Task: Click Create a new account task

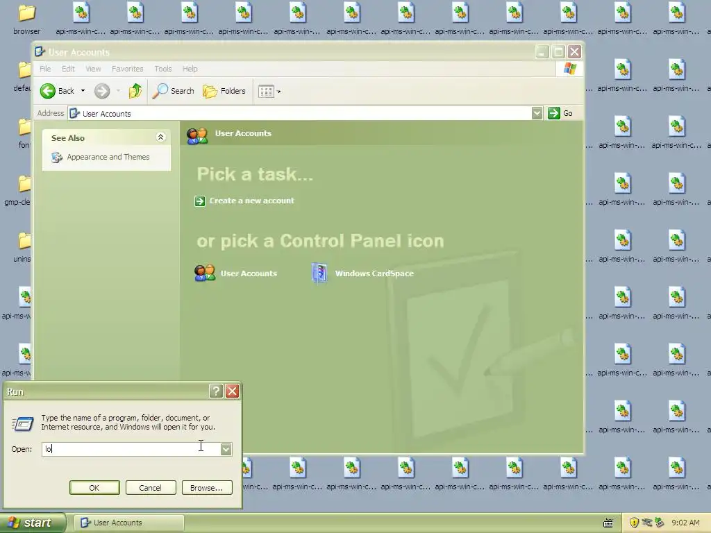Action: (x=251, y=201)
